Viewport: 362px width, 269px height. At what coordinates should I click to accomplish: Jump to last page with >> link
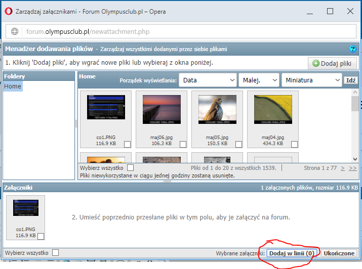coord(352,168)
